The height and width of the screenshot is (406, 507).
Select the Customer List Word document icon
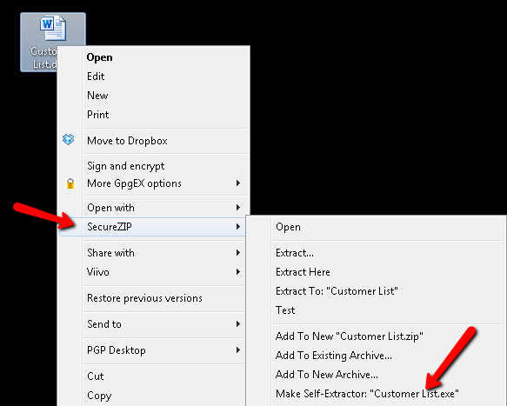pyautogui.click(x=53, y=29)
